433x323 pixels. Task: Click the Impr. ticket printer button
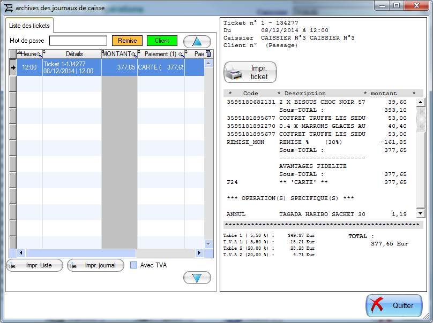point(250,72)
